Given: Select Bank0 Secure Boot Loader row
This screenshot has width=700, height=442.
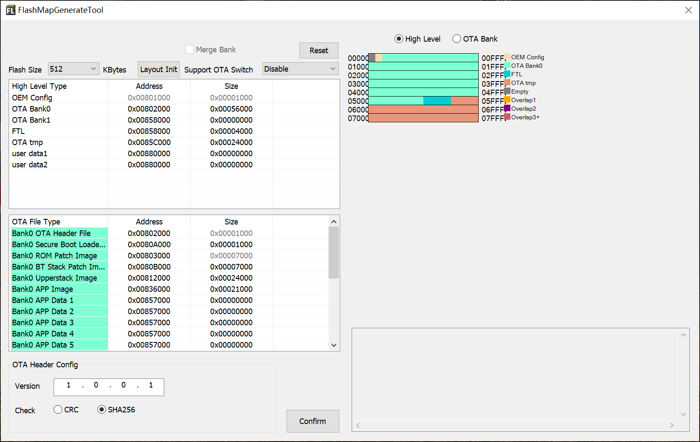Looking at the screenshot, I should coord(169,245).
